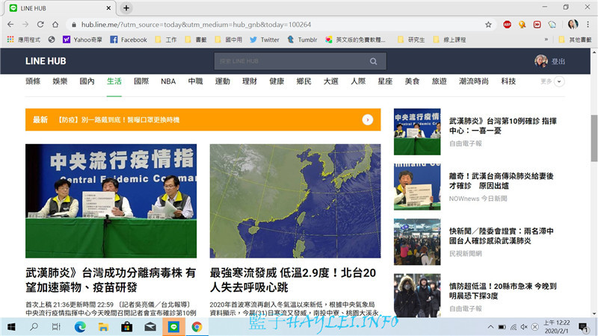Open the 【防疫】別一路戴到底 banner headline

(x=119, y=120)
